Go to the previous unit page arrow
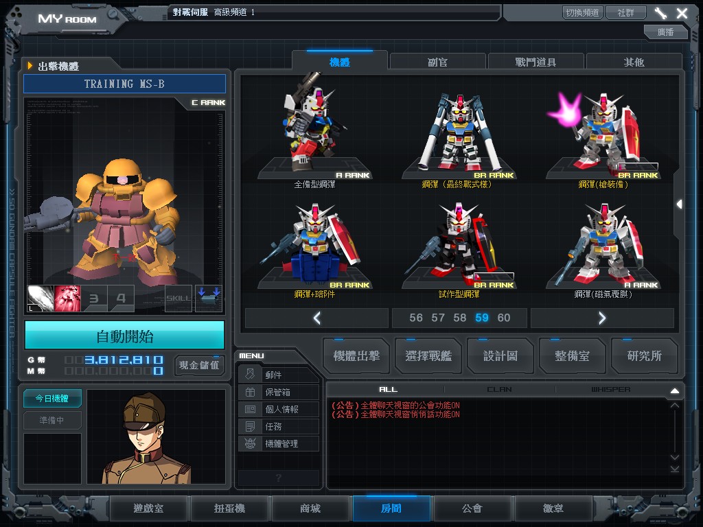 (x=317, y=318)
